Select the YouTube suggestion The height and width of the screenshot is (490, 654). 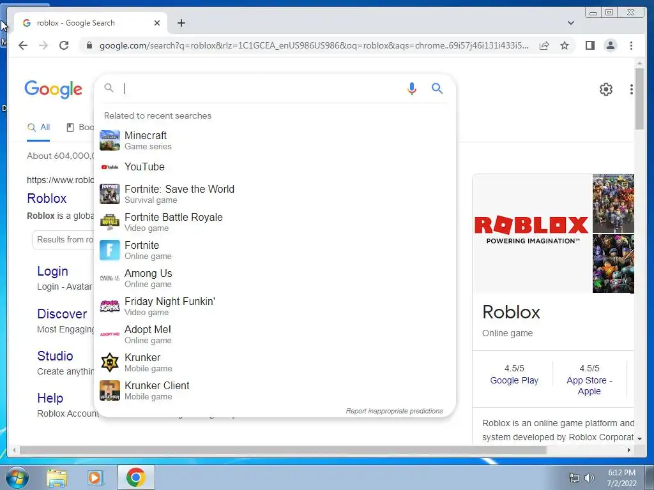click(x=275, y=167)
